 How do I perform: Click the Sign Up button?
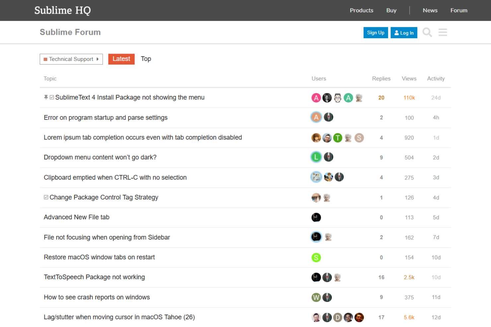tap(376, 32)
